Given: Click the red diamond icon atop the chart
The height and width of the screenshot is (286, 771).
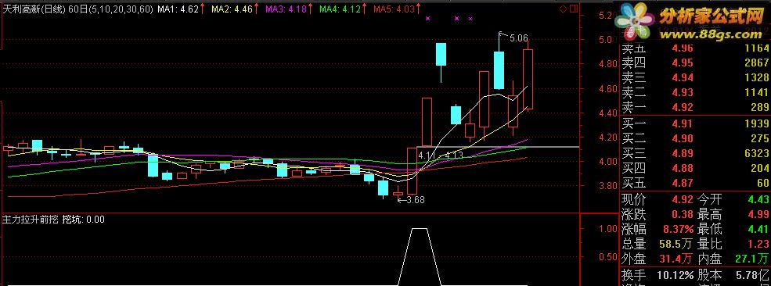Looking at the screenshot, I should pyautogui.click(x=563, y=9).
